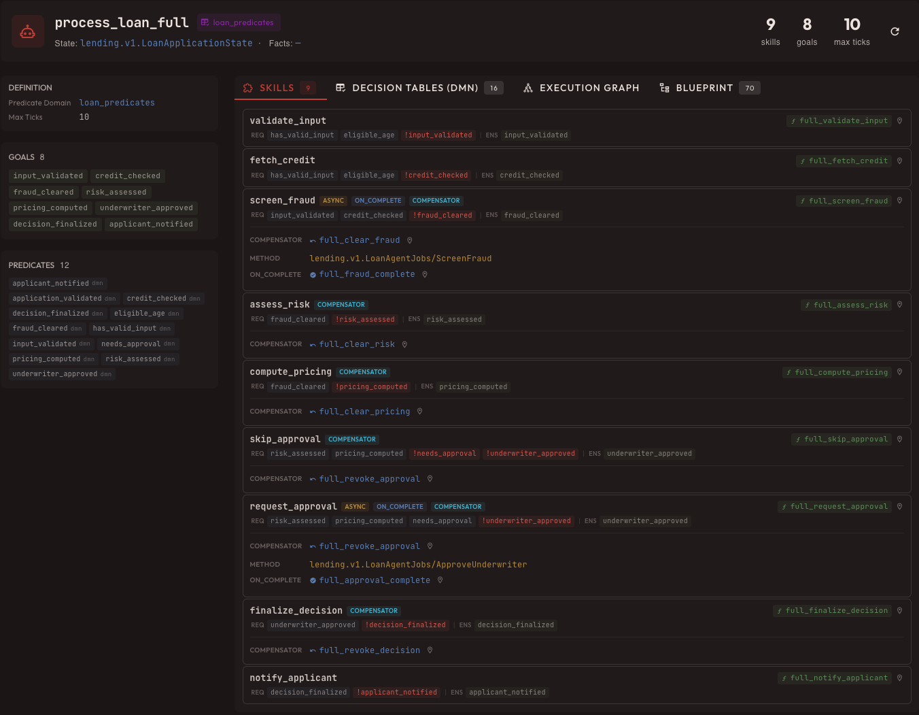Click the refresh icon in the top right
Screen dimensions: 919x715
pyautogui.click(x=895, y=31)
